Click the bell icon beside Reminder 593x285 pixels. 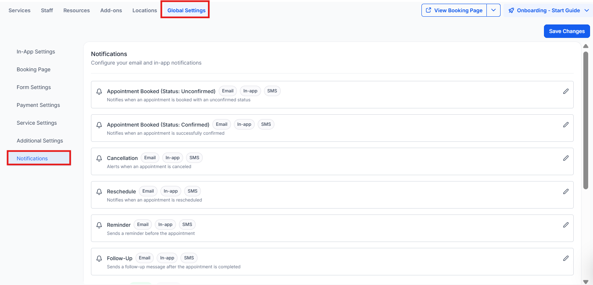click(x=99, y=225)
